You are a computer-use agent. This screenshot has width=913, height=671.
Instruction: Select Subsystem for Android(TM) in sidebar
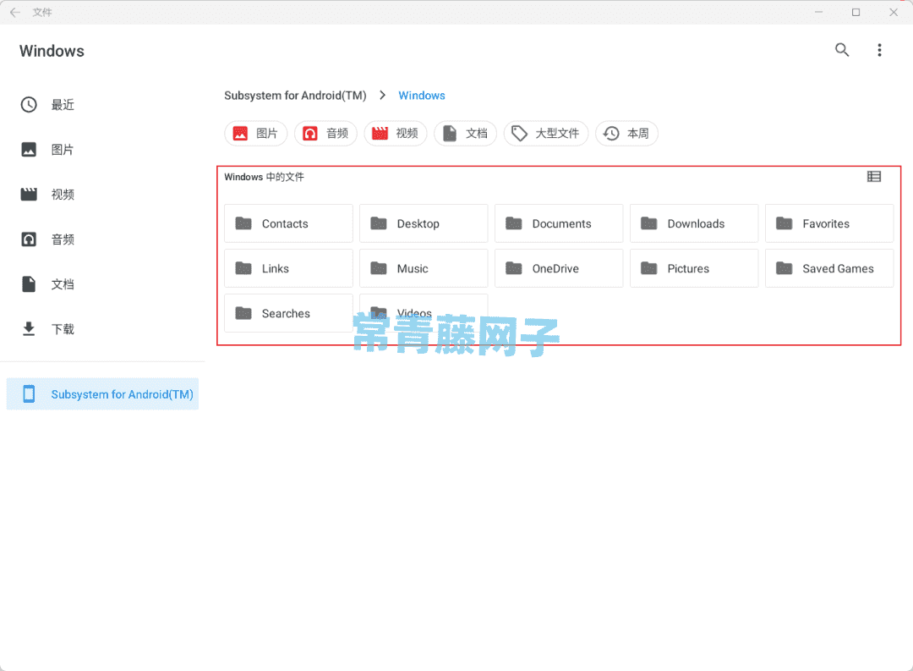coord(102,394)
